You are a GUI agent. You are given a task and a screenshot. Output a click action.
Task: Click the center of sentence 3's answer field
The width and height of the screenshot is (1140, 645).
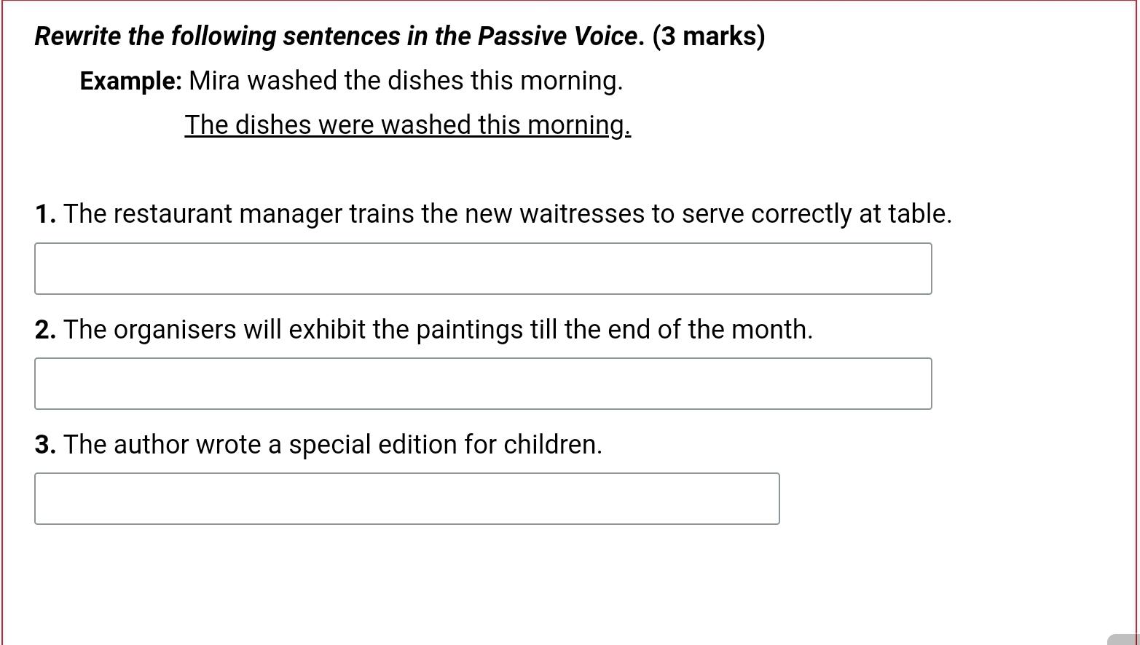point(406,499)
